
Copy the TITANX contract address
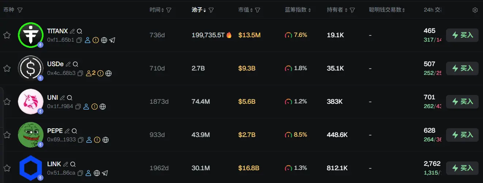coord(79,40)
